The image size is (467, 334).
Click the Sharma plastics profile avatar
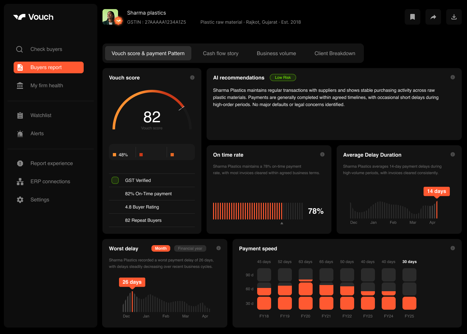pos(110,17)
